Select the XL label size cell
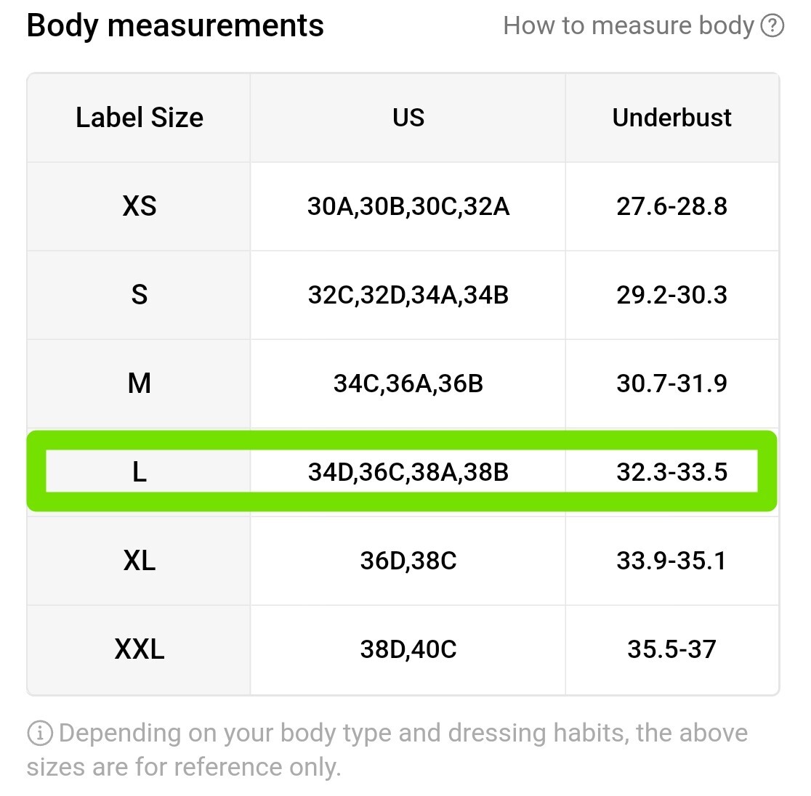The width and height of the screenshot is (811, 796). [x=139, y=561]
